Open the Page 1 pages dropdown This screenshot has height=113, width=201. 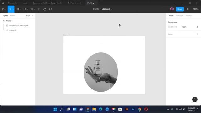tap(30, 16)
